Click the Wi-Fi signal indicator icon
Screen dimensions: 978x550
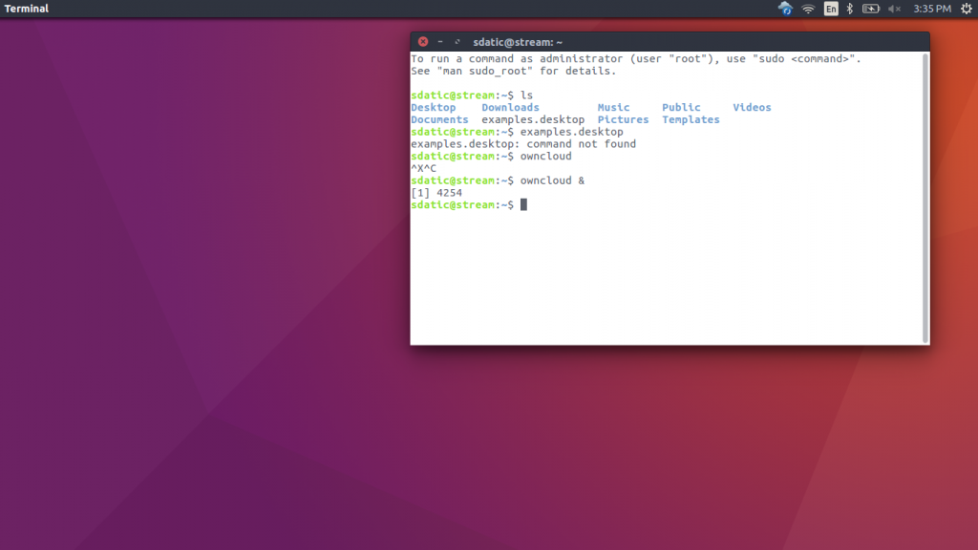pos(808,8)
